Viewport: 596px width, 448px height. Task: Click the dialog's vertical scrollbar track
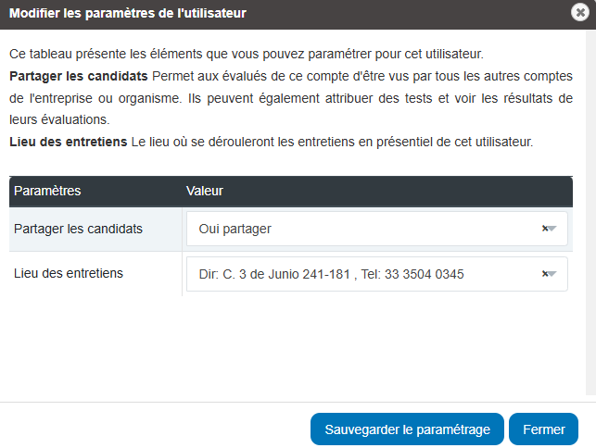[x=590, y=213]
